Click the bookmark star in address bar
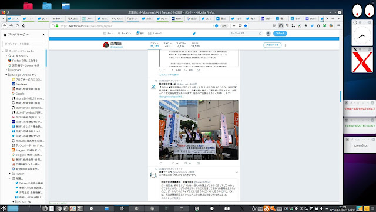The height and width of the screenshot is (212, 376). pyautogui.click(x=246, y=26)
